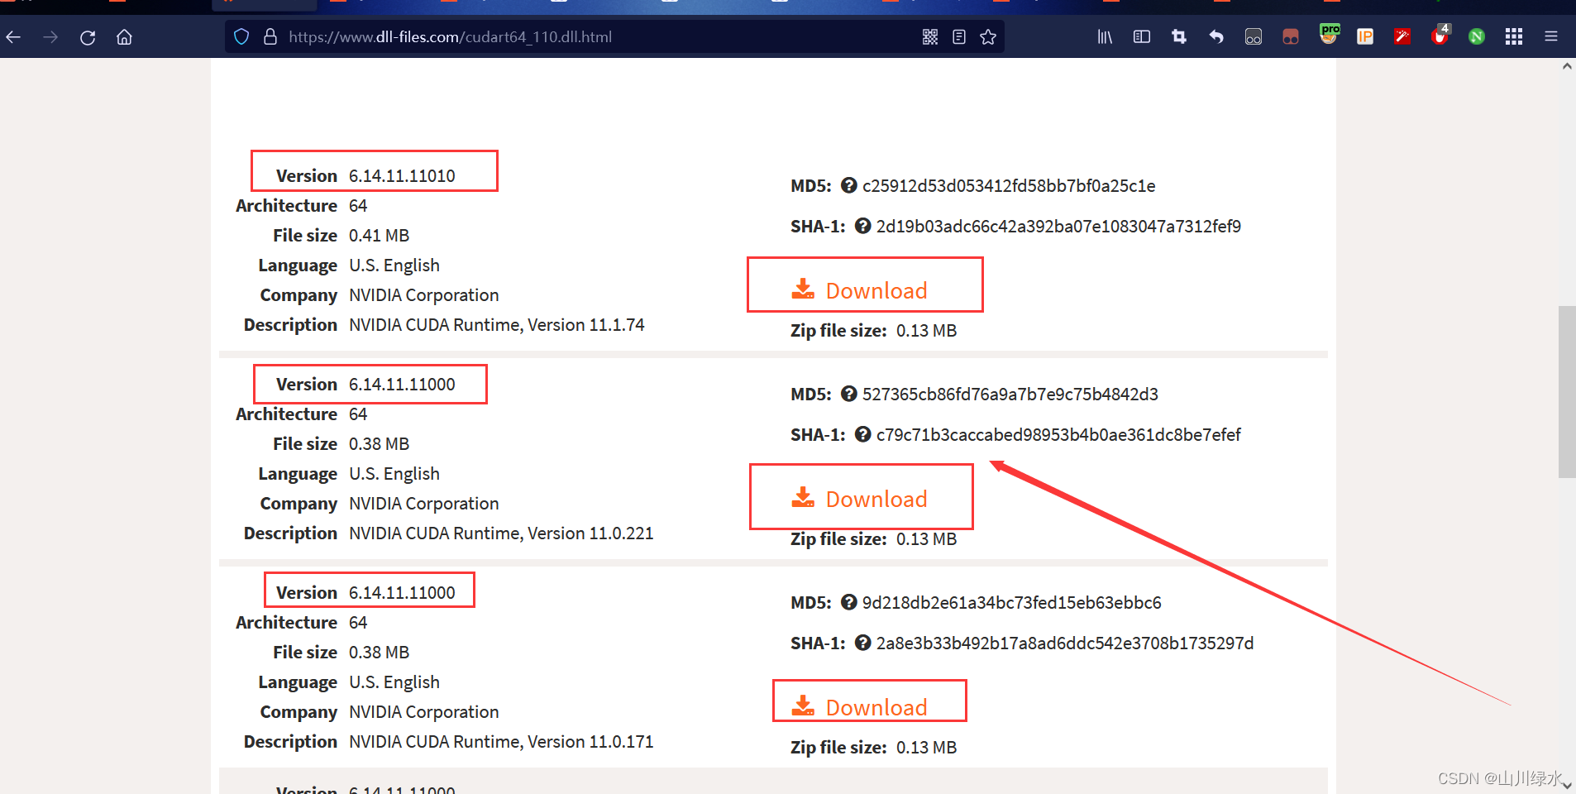Select MD5 hash c25912d53d053412fd58bb7bf0a25c1e
The image size is (1576, 794).
(1009, 186)
